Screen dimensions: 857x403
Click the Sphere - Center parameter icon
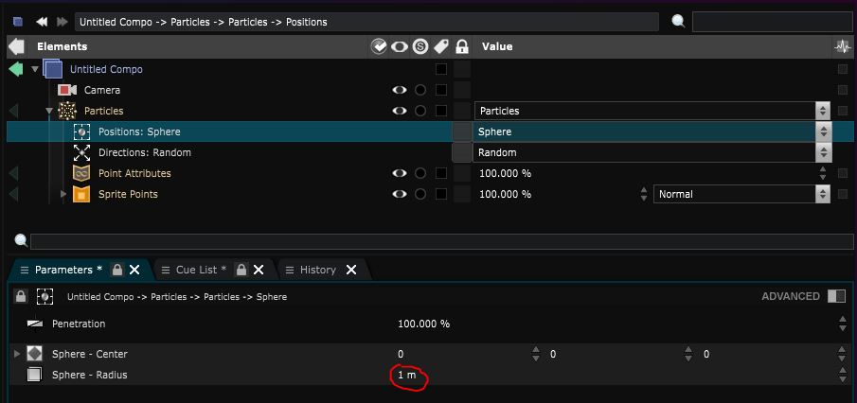click(35, 354)
